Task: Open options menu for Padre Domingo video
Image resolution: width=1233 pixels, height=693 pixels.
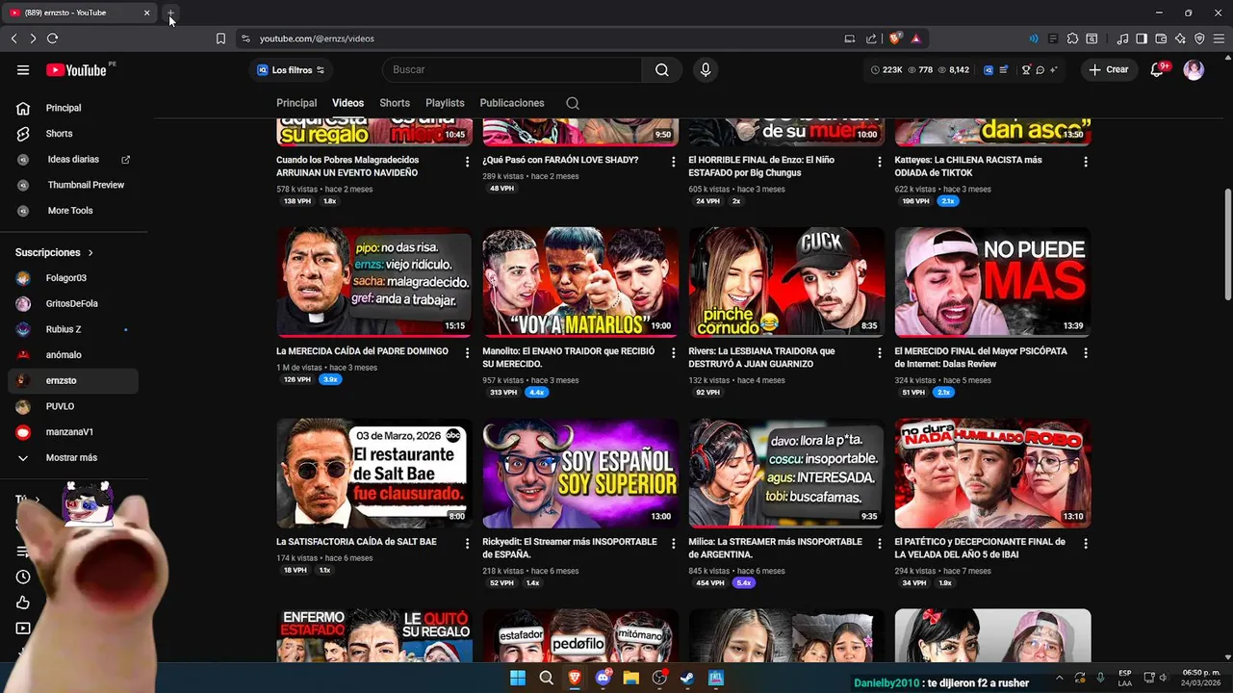Action: pos(467,353)
